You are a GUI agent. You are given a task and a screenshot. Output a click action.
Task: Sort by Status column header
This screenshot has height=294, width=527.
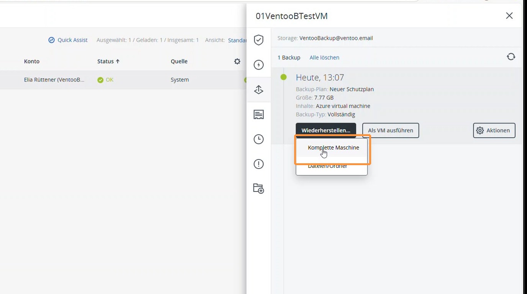coord(108,61)
